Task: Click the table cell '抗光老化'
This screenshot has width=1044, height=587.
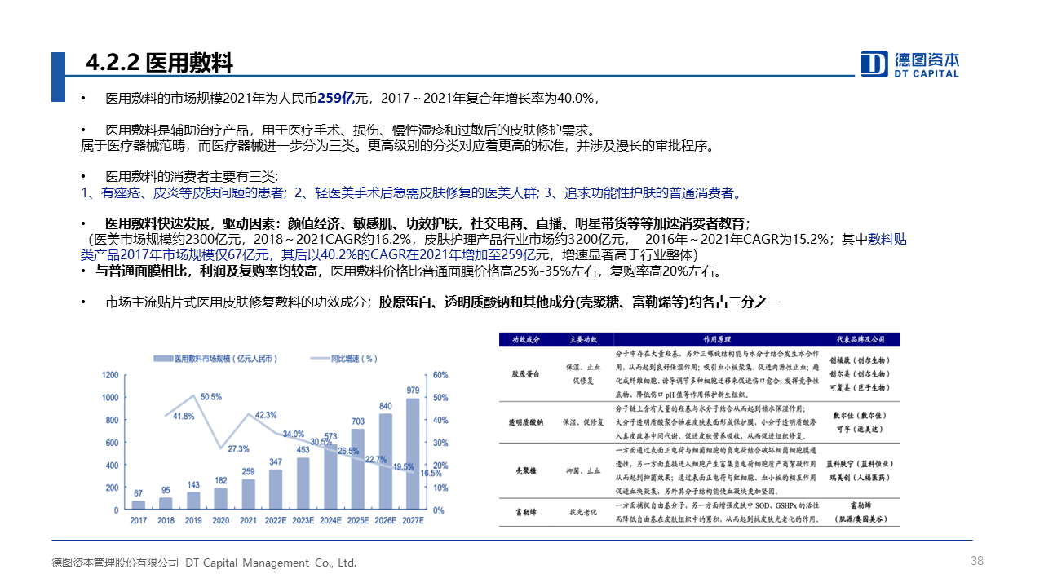Action: point(585,512)
